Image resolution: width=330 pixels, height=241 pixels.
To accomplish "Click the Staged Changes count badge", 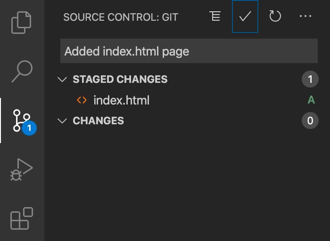I will tap(310, 79).
